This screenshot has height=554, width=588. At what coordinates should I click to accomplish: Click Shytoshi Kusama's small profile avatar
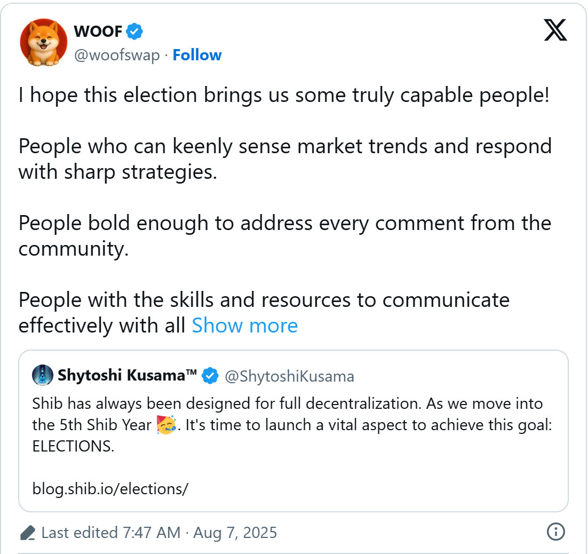tap(43, 376)
